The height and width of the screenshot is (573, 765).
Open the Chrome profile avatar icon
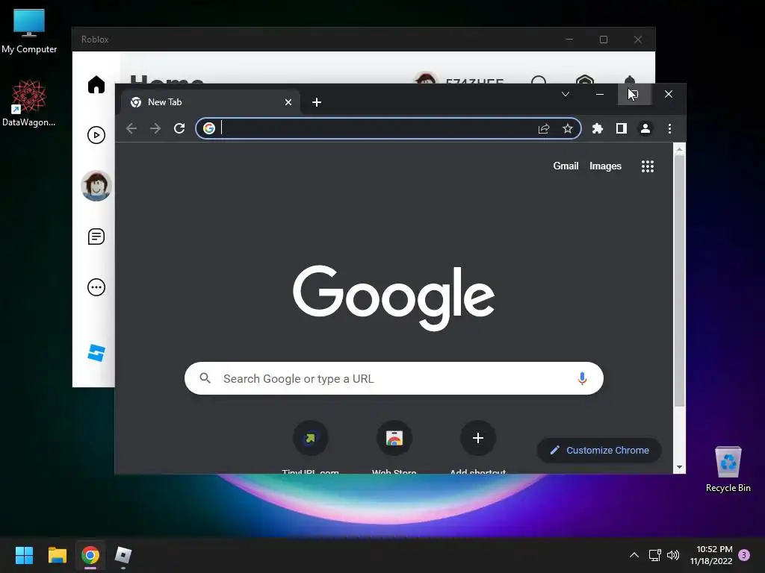(x=645, y=128)
